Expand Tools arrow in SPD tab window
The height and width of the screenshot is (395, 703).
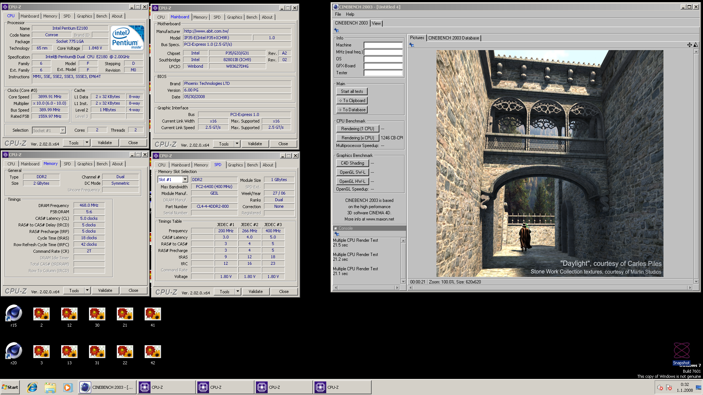(x=238, y=291)
